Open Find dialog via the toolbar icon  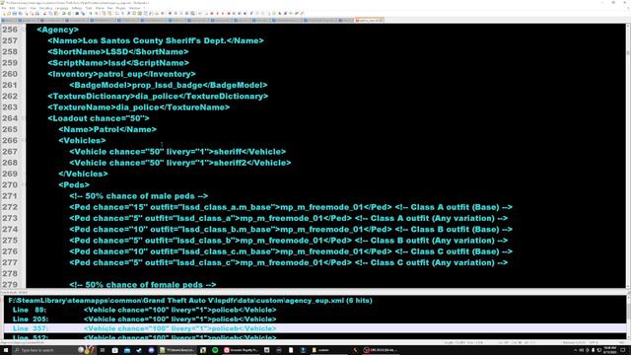point(77,13)
